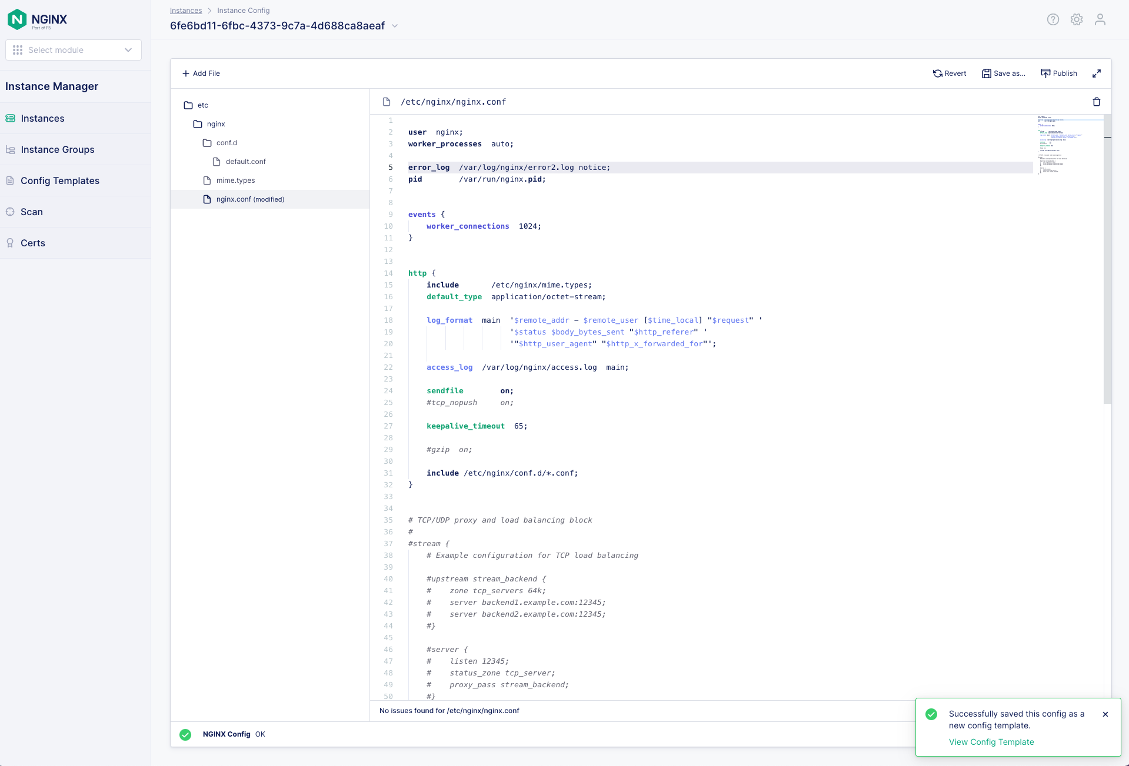Image resolution: width=1129 pixels, height=766 pixels.
Task: Follow the Instances breadcrumb link
Action: (x=186, y=11)
